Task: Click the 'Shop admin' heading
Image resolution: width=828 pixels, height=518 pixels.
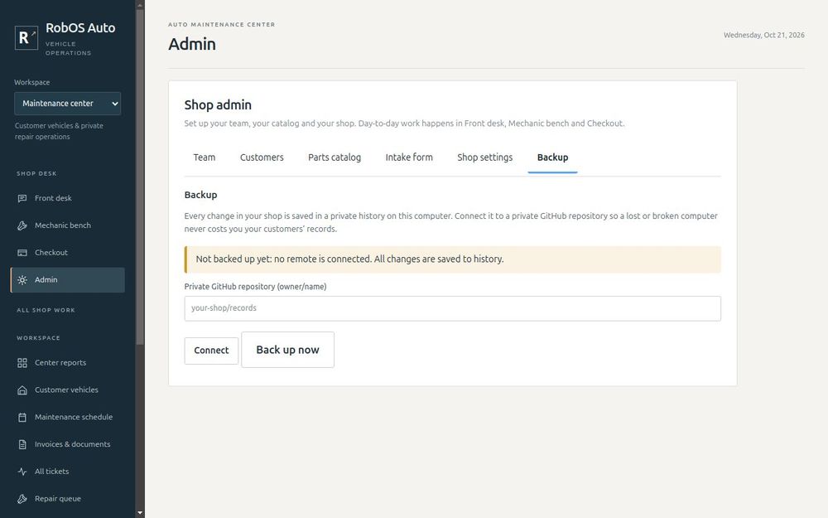Action: (x=218, y=105)
